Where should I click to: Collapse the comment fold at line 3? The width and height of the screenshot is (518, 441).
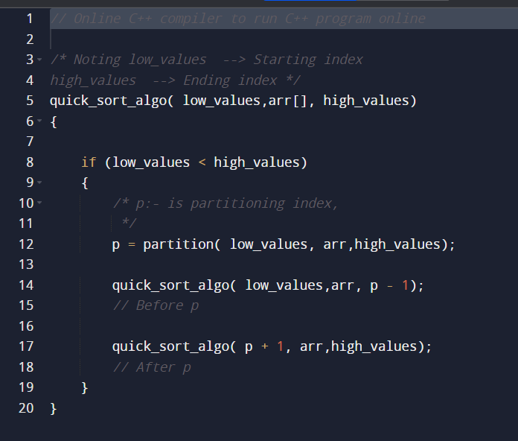(39, 60)
